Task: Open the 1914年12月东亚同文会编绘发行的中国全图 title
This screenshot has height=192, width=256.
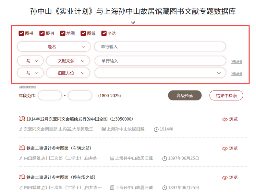Action: pyautogui.click(x=80, y=119)
